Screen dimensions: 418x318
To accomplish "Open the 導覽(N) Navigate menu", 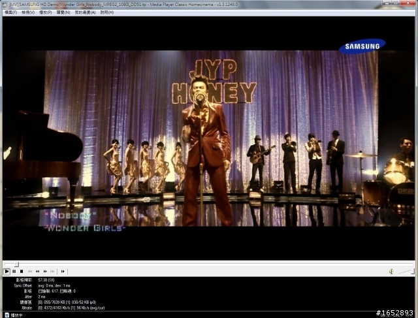I will click(x=63, y=12).
